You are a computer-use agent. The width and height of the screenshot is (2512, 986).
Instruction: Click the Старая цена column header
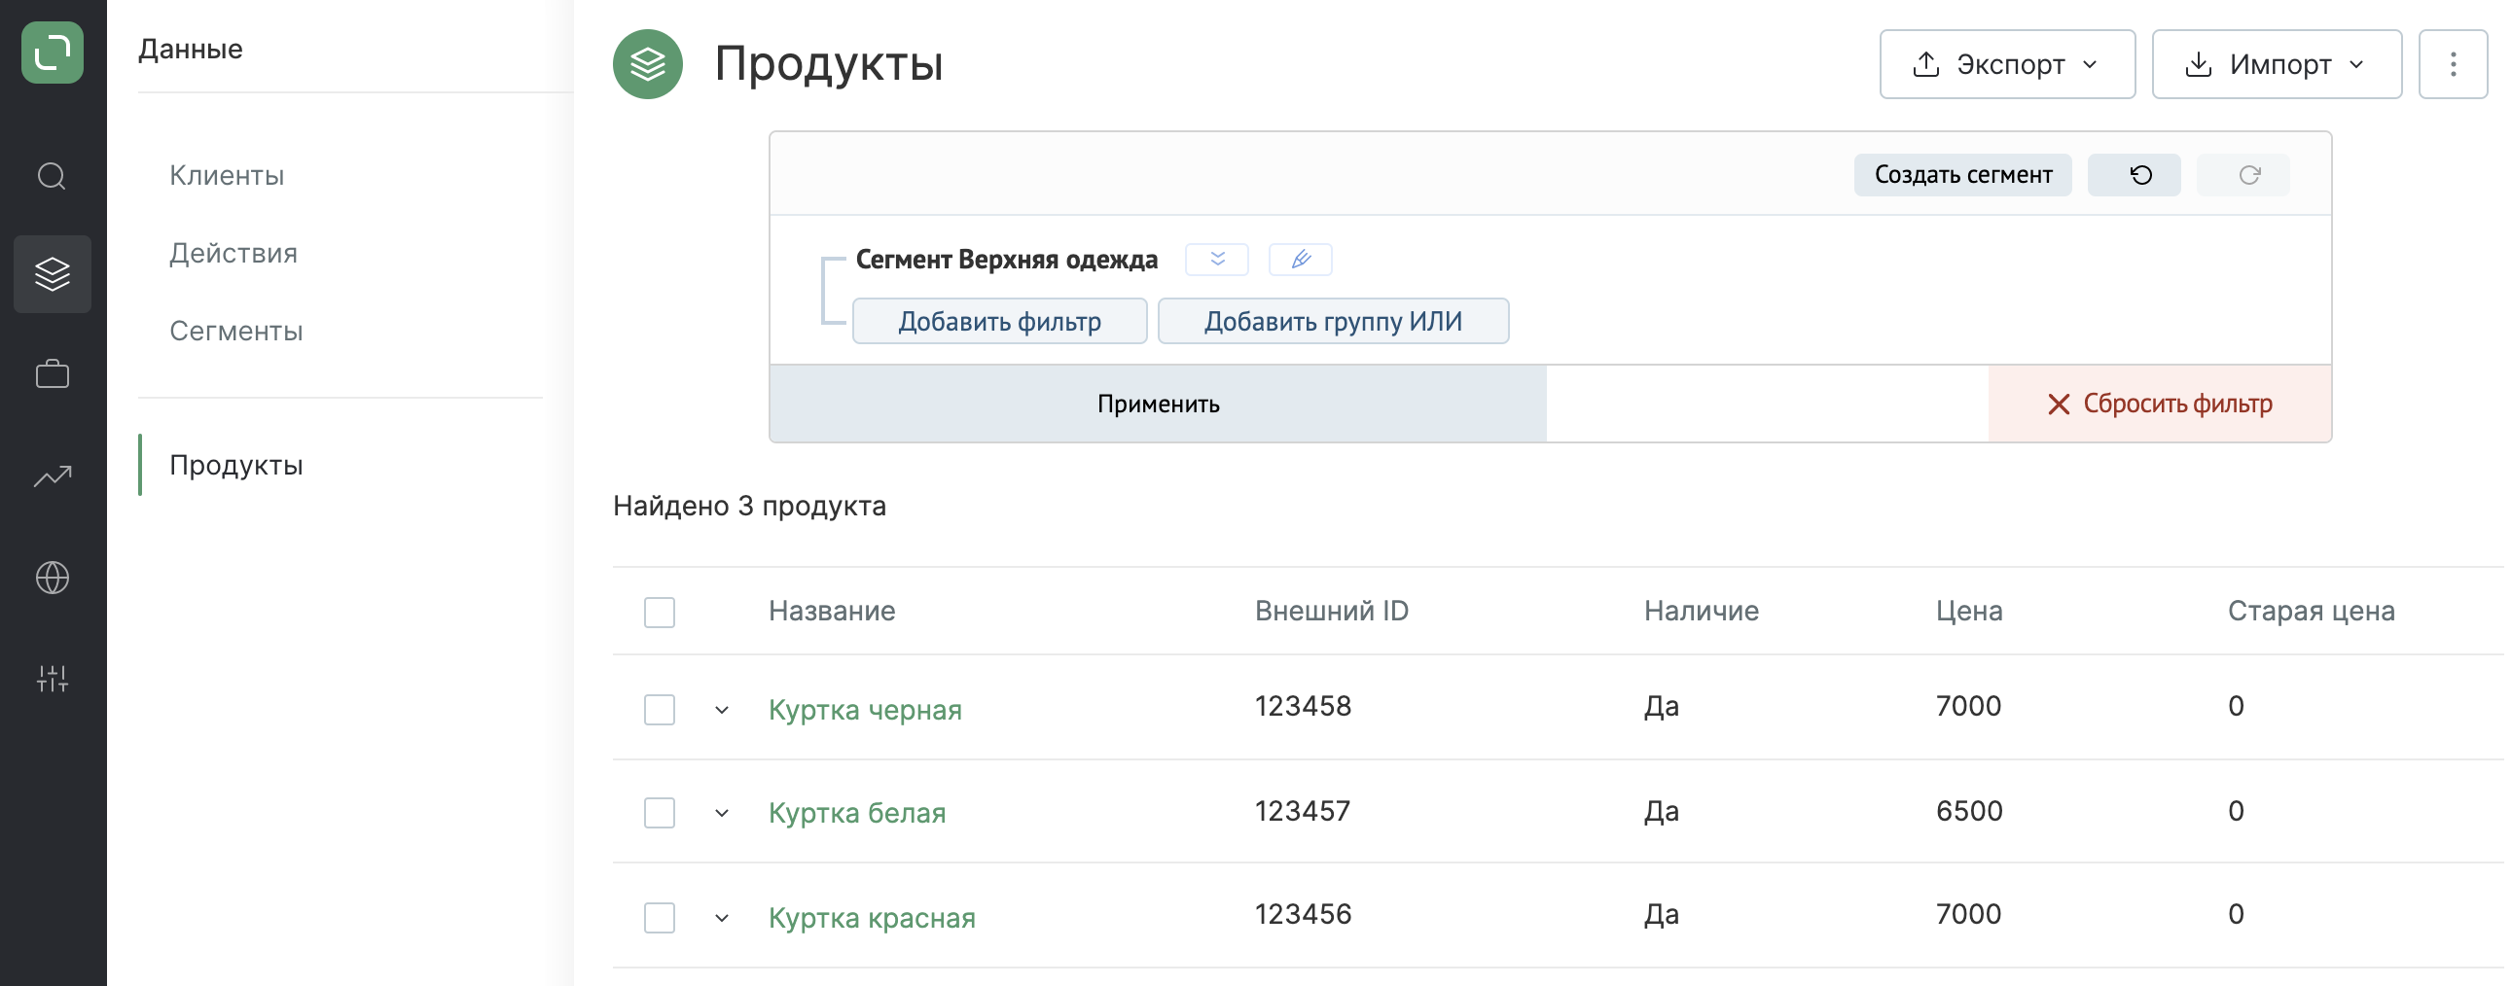click(x=2312, y=611)
